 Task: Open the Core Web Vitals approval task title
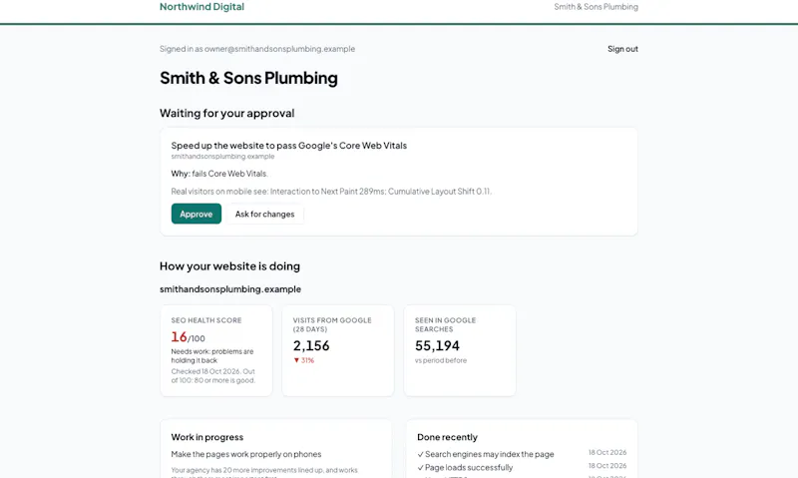(289, 146)
